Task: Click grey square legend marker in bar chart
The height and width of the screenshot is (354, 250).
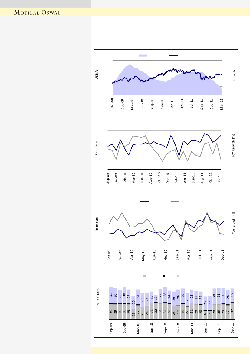Action: click(144, 276)
